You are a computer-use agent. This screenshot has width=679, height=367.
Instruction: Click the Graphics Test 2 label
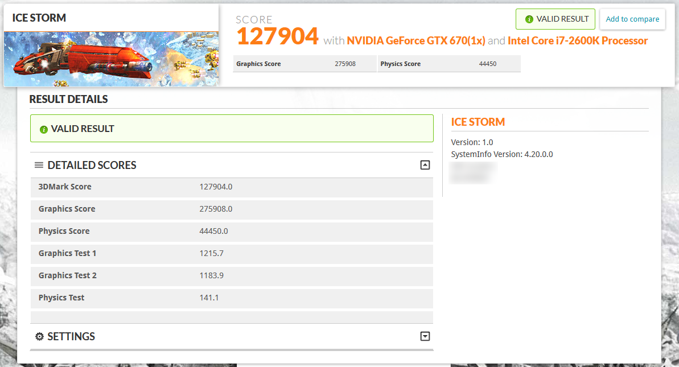click(67, 275)
